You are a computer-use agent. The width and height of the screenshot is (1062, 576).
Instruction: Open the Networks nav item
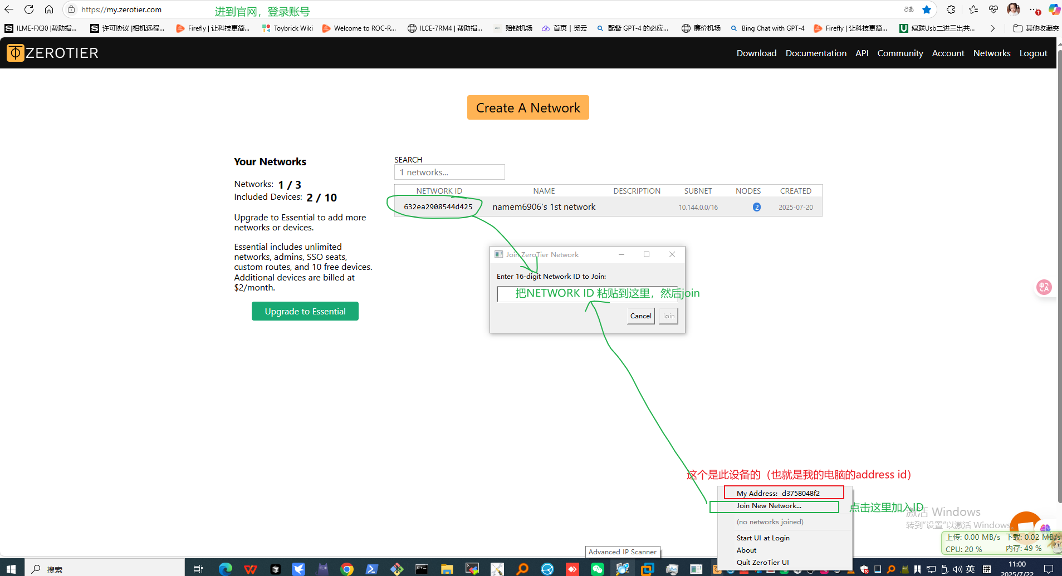992,53
